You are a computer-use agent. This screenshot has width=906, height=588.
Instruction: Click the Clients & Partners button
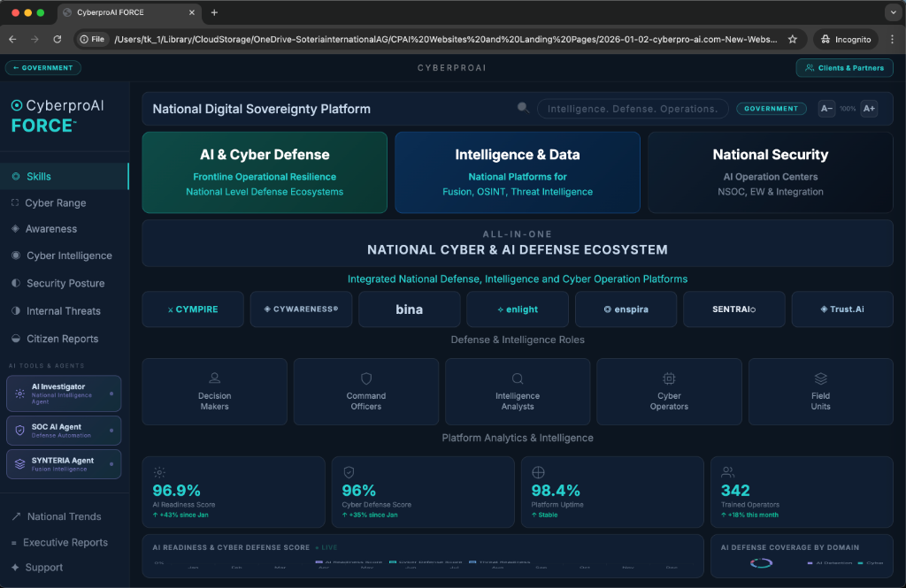coord(845,67)
